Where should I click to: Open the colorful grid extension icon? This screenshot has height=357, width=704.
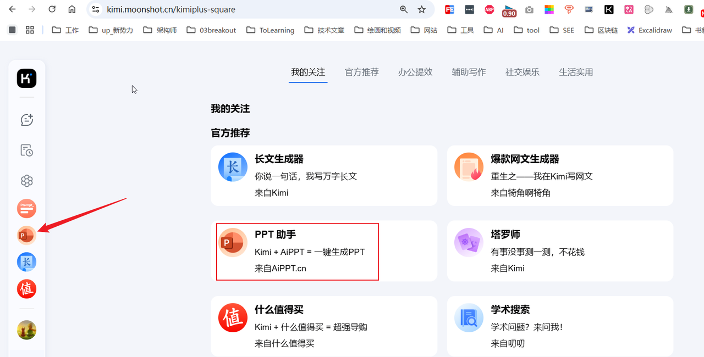[x=549, y=9]
